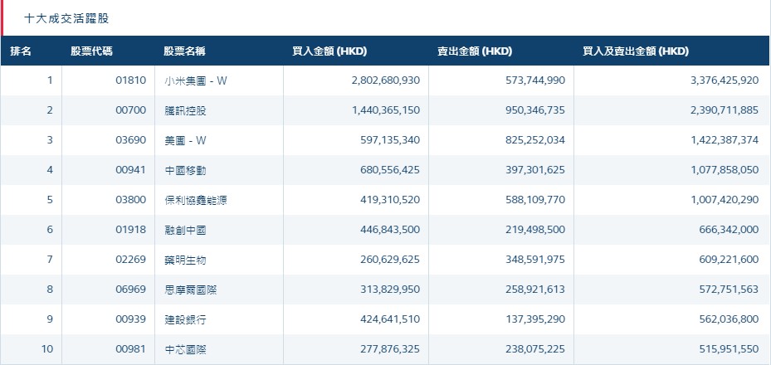The image size is (771, 365).
Task: Click stock code 00700
Action: tap(131, 110)
